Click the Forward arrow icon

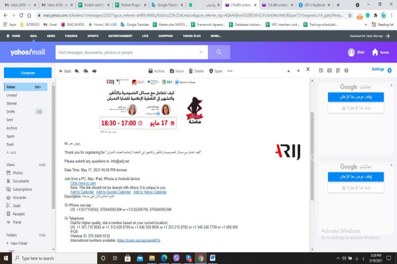coord(95,71)
